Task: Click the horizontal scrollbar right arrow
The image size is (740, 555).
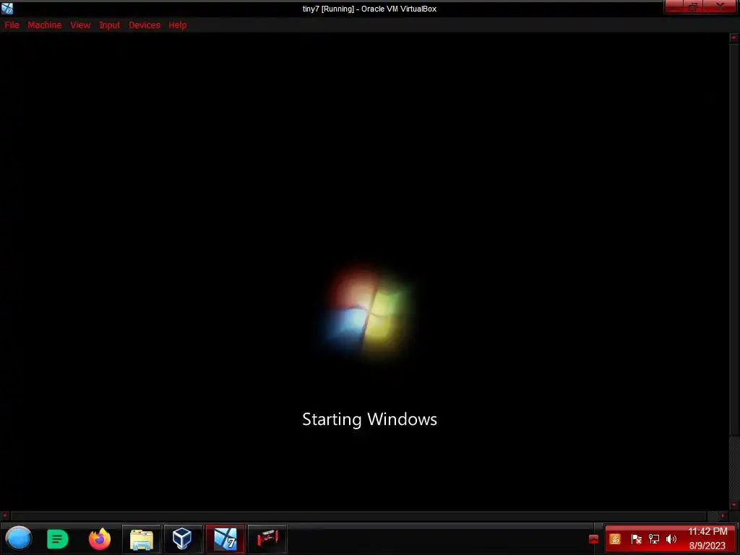Action: (x=723, y=516)
